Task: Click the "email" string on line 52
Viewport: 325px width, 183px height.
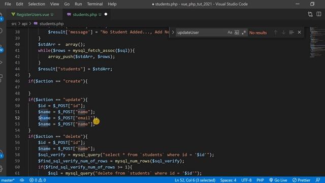Action: [x=84, y=118]
